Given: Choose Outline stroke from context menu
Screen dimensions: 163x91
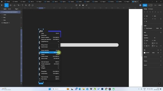Looking at the screenshot, I should click(x=50, y=56).
